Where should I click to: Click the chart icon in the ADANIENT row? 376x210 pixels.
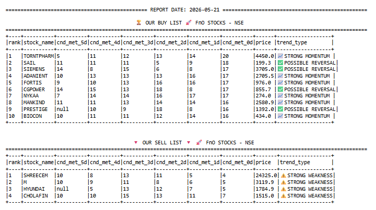tap(280, 76)
